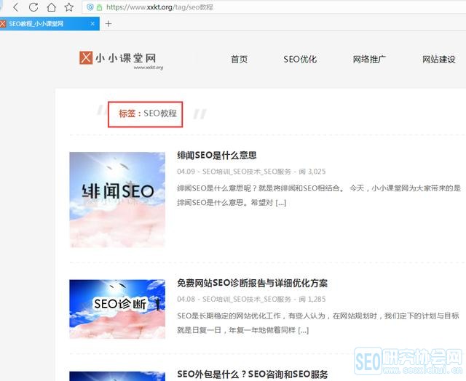Open article 免费网站SEO诊断报告与详细优化方案
Image resolution: width=466 pixels, height=381 pixels.
point(252,283)
